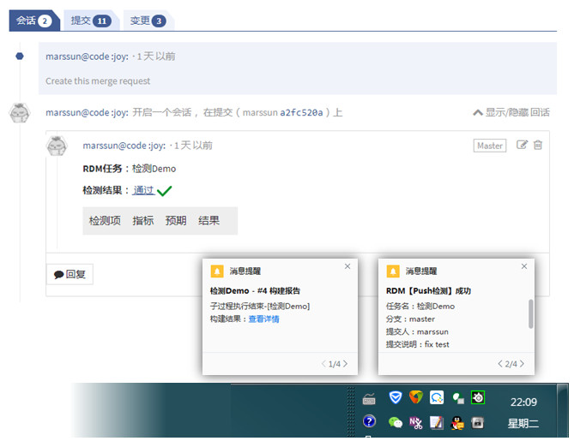Collapse replies with 显示/隐藏 回话
Image resolution: width=574 pixels, height=447 pixels.
[511, 112]
